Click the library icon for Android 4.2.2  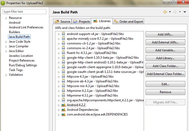pos(63,105)
